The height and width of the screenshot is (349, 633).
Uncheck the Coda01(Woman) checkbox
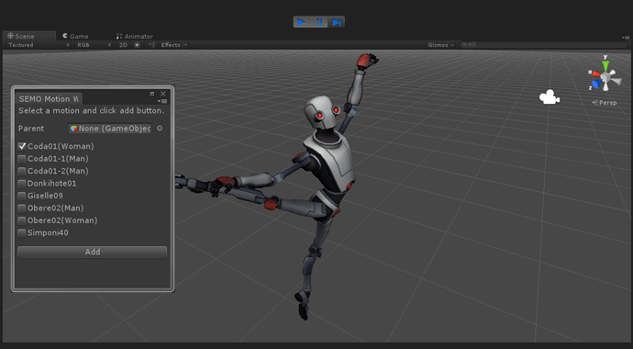(22, 146)
